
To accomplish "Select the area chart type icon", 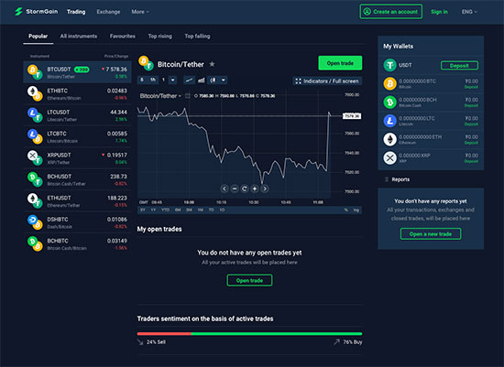I will tap(202, 80).
